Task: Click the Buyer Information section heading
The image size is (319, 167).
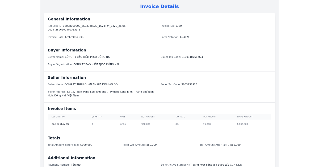Action: 67,50
